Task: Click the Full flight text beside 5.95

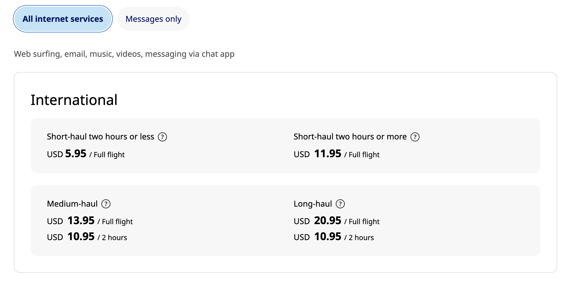Action: (x=109, y=155)
